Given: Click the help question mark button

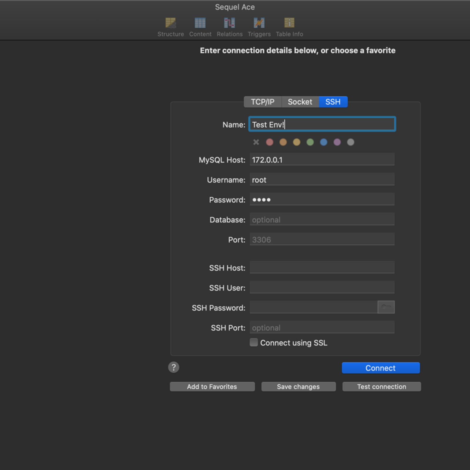Looking at the screenshot, I should [x=174, y=367].
